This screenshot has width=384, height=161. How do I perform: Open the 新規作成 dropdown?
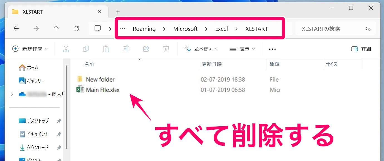pyautogui.click(x=30, y=49)
